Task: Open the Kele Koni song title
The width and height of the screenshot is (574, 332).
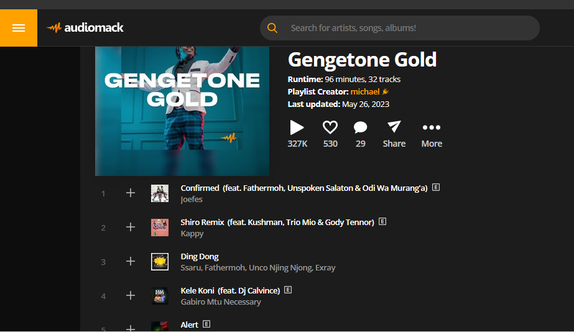Action: tap(230, 290)
